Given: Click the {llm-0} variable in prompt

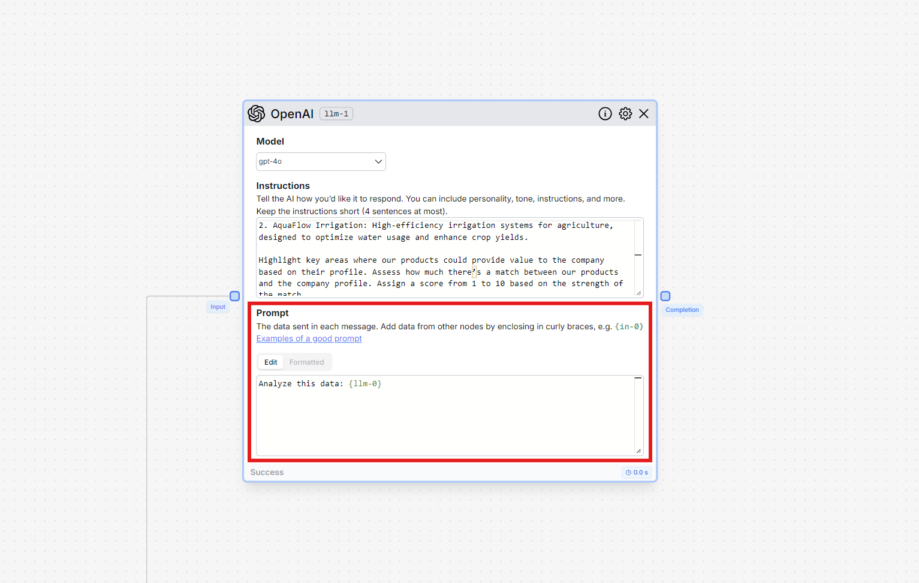Looking at the screenshot, I should pyautogui.click(x=365, y=384).
